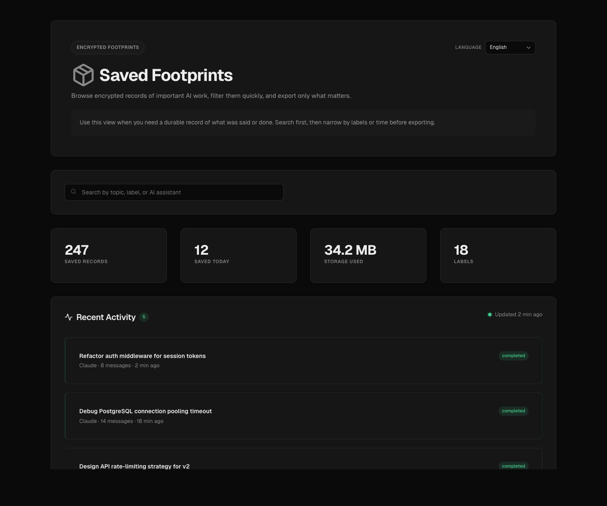Click the green status dot beside Updated 2 min ago
Screen dimensions: 607x506
tap(489, 314)
